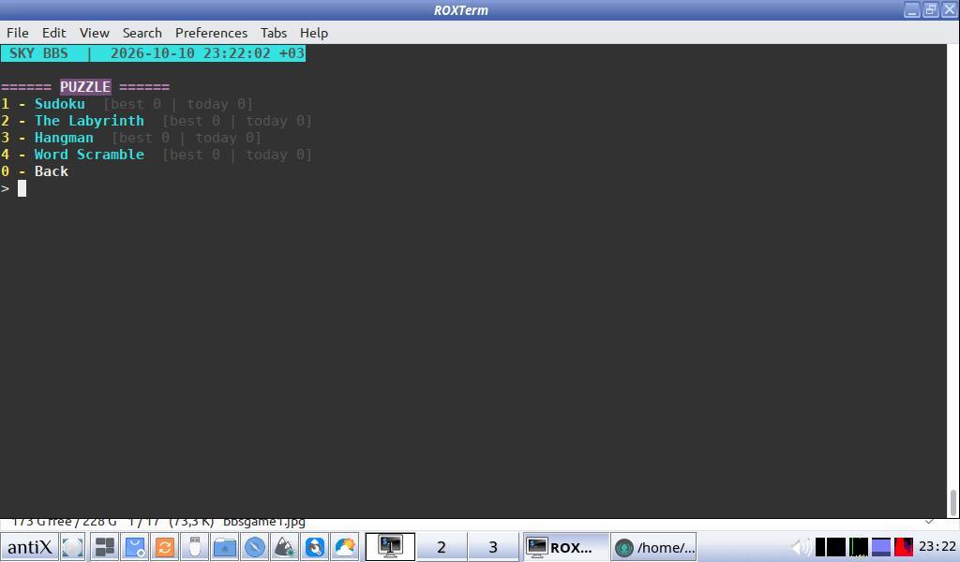Screen dimensions: 960x562
Task: Minimize the ROXTerm window
Action: pos(911,9)
